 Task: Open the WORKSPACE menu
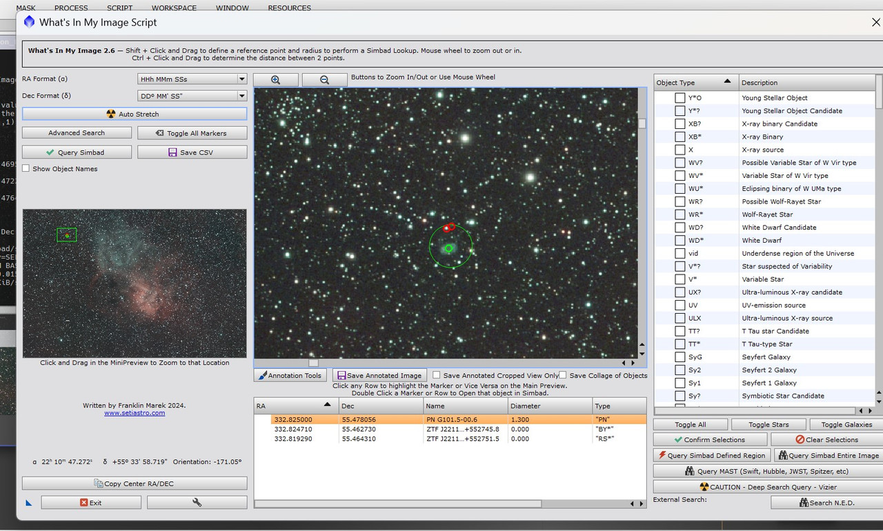click(174, 8)
